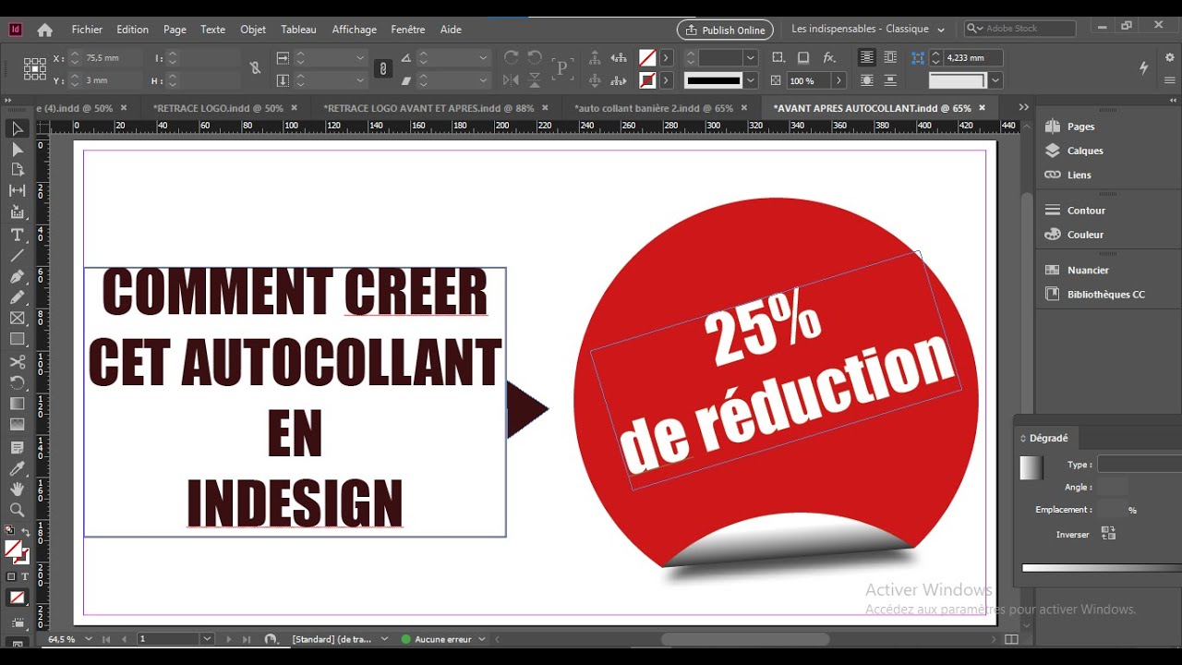Image resolution: width=1182 pixels, height=665 pixels.
Task: Click the gradient ramp bar in Dégradé panel
Action: click(x=1102, y=568)
